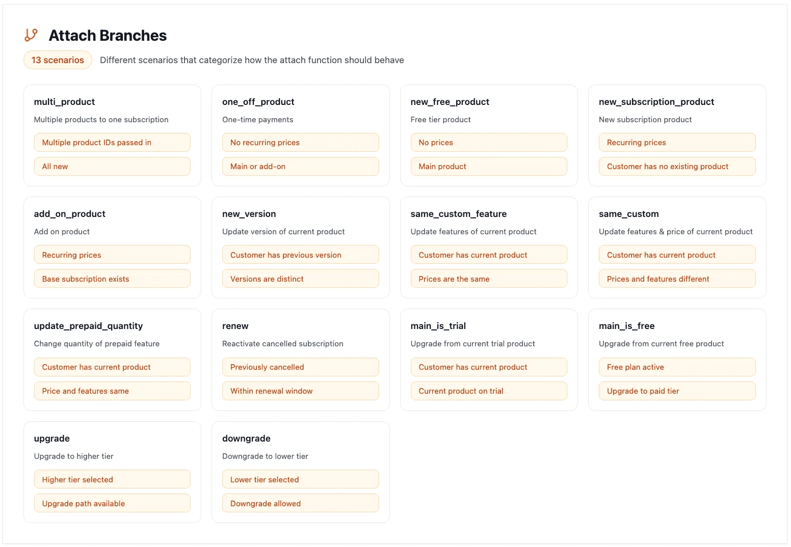Click 'Lower tier selected' tag
Screen dimensions: 791x547
pyautogui.click(x=301, y=480)
